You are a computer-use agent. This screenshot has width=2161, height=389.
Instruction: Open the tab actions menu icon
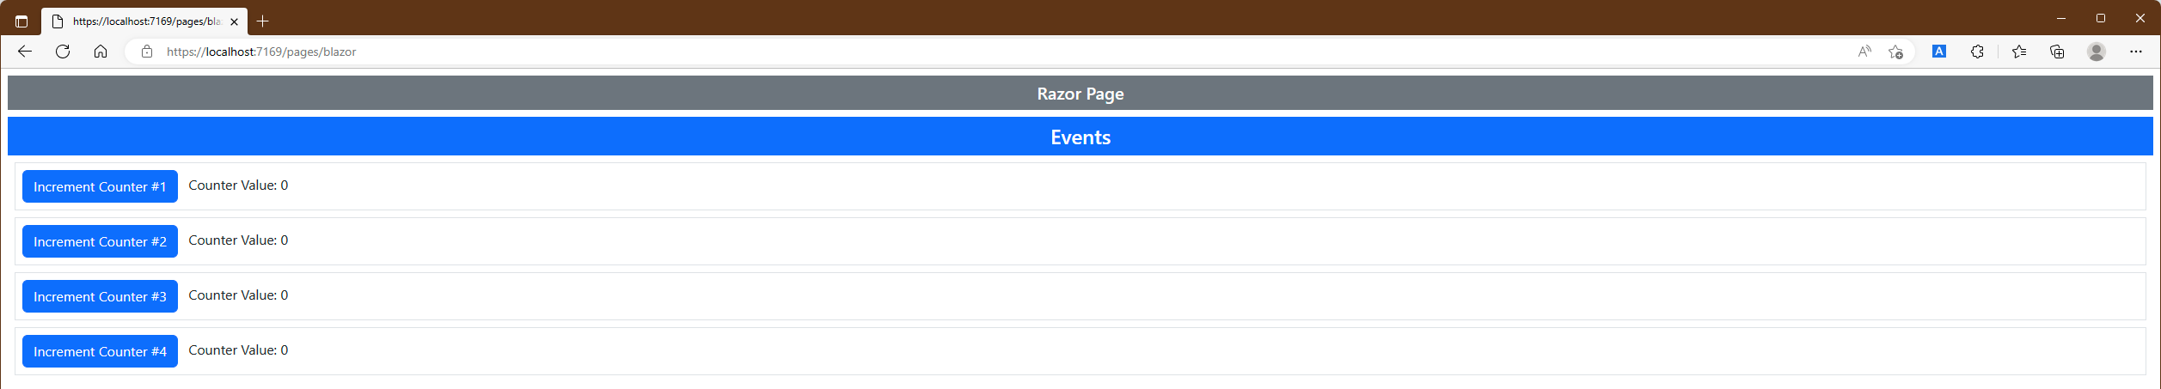click(x=21, y=21)
